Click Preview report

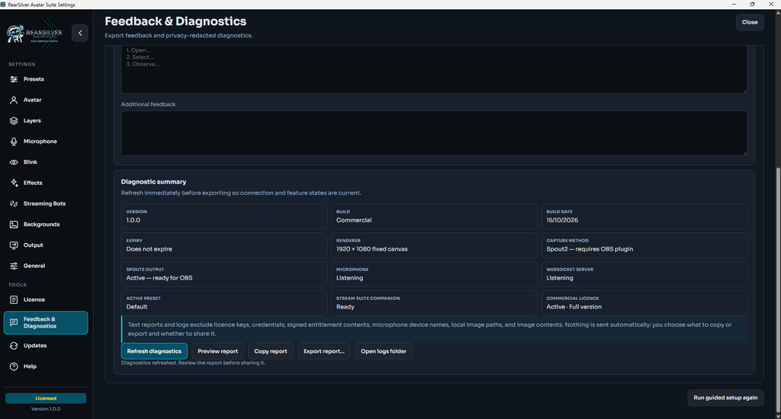click(x=217, y=351)
